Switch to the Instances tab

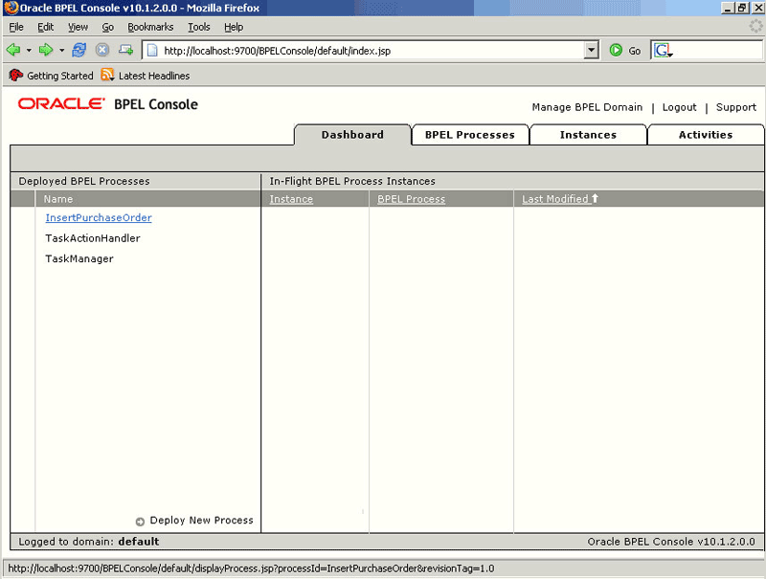[x=588, y=135]
